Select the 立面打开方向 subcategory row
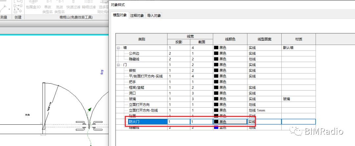This screenshot has height=146, width=355. (139, 104)
